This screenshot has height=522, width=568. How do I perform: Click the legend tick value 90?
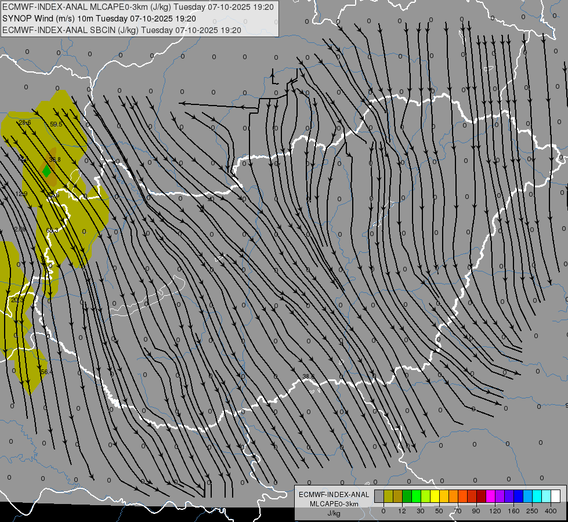pyautogui.click(x=476, y=511)
